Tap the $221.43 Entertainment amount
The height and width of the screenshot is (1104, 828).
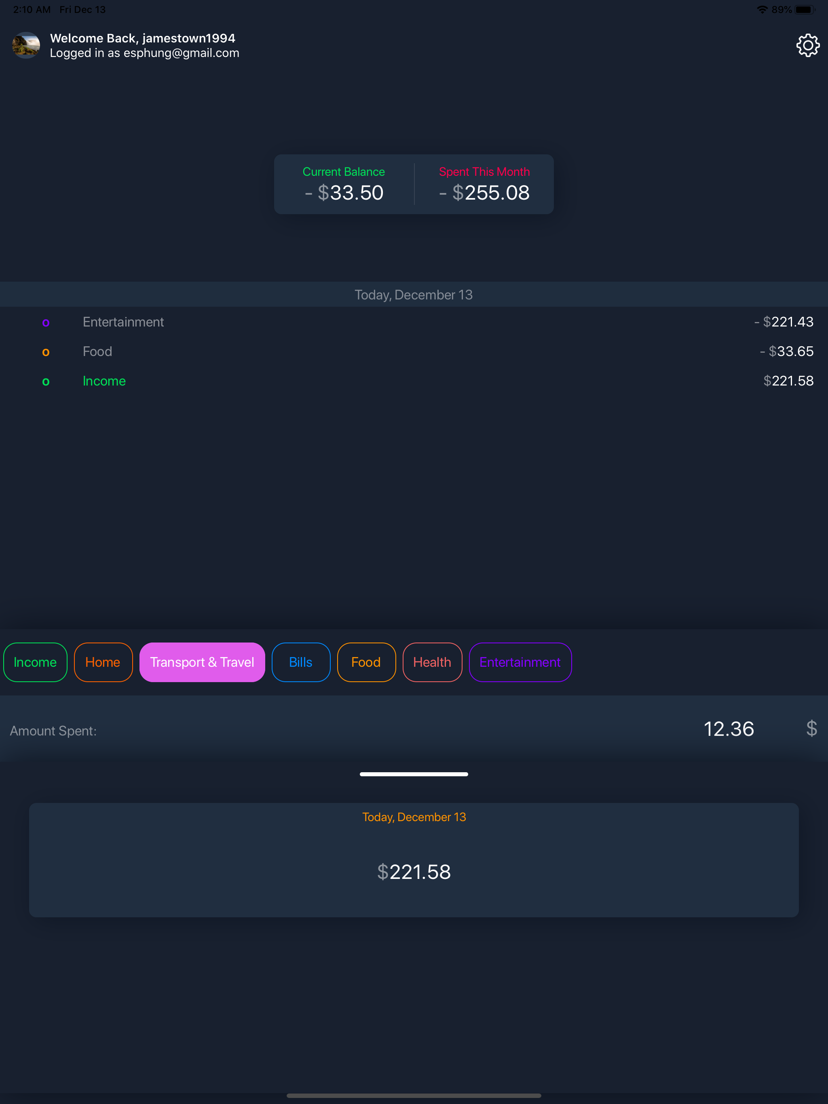[784, 322]
